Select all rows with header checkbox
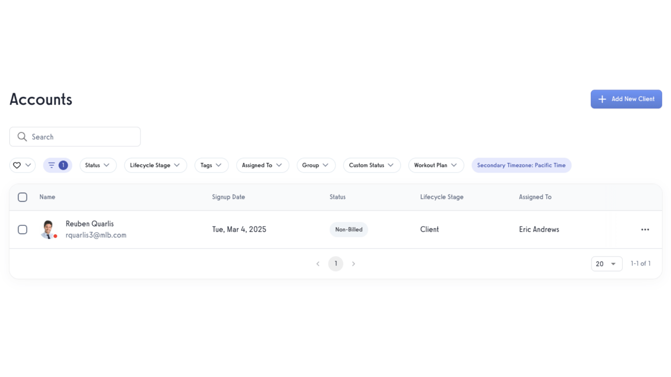671x377 pixels. click(x=23, y=197)
